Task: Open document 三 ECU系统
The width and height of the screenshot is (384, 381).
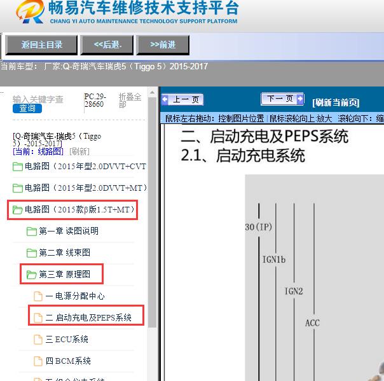Action: [x=61, y=340]
